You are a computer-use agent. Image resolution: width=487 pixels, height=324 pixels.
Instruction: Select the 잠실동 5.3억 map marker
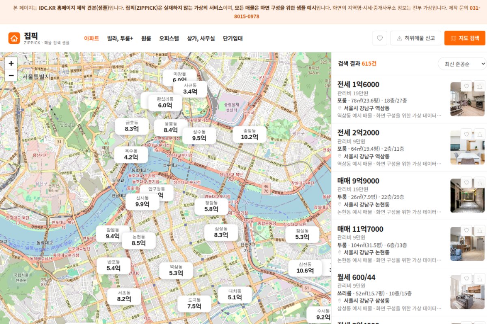tap(302, 234)
